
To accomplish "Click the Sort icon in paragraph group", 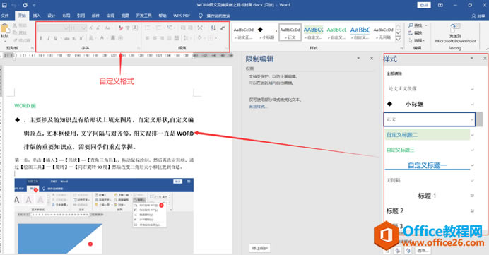I will (x=213, y=28).
